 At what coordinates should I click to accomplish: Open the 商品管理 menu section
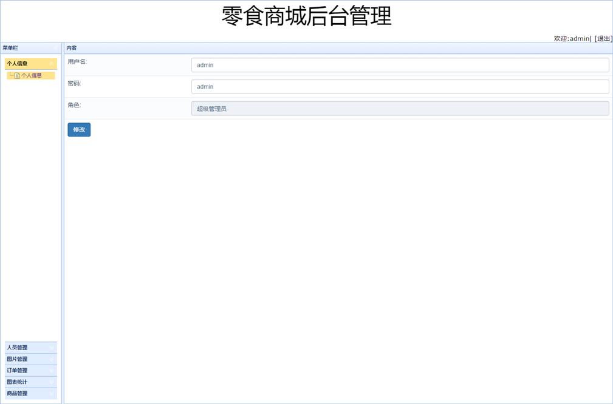[18, 394]
